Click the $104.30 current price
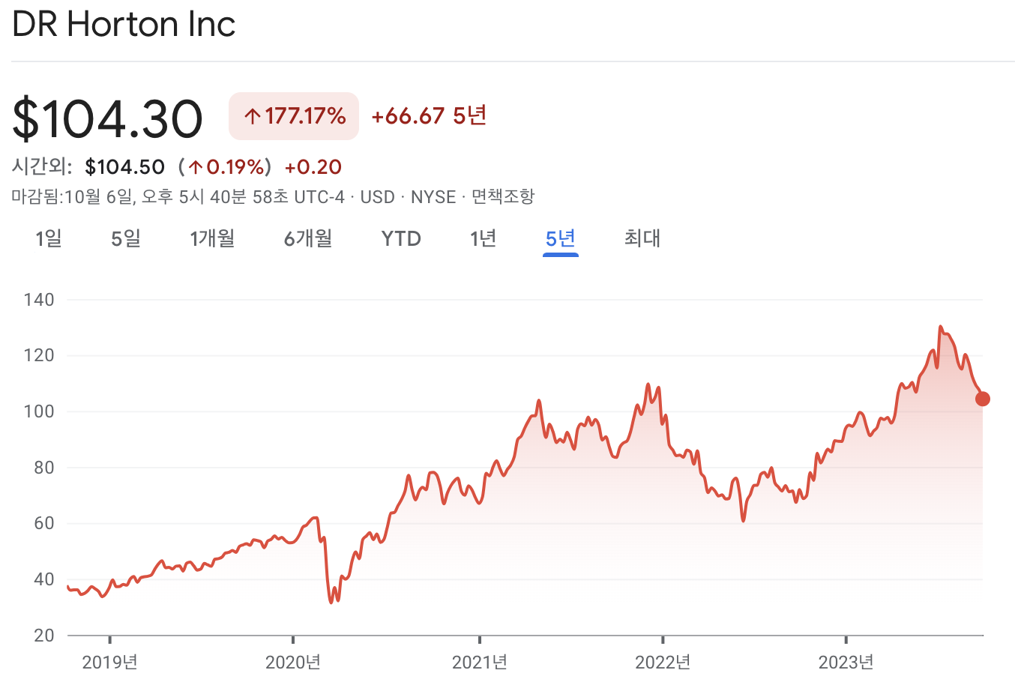This screenshot has width=1015, height=691. 108,118
